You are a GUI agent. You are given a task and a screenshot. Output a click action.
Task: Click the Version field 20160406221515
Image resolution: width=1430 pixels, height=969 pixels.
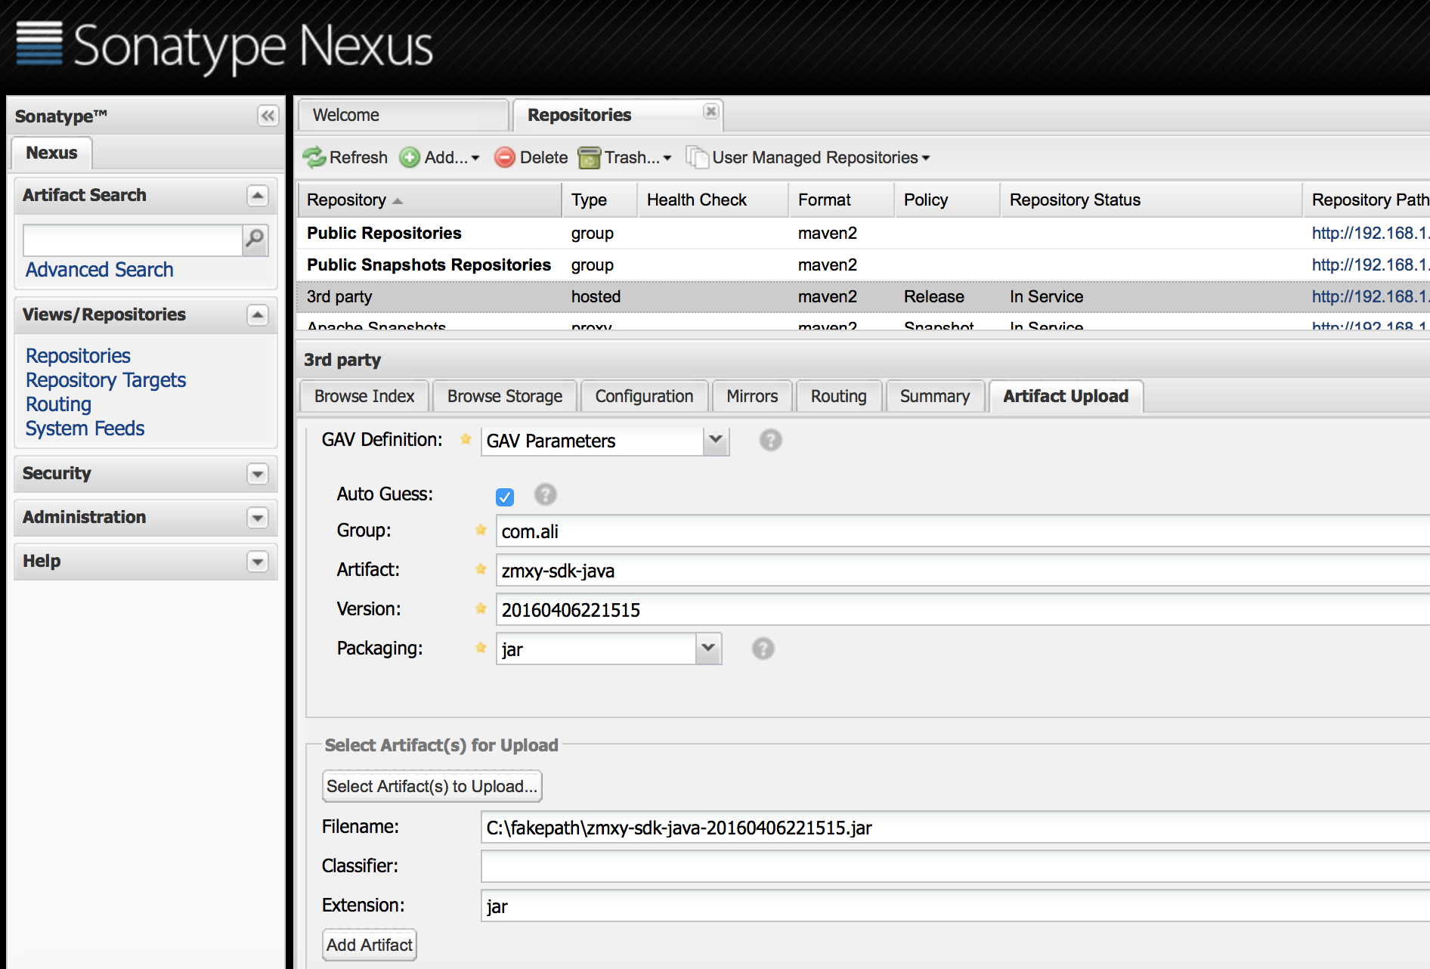[963, 610]
